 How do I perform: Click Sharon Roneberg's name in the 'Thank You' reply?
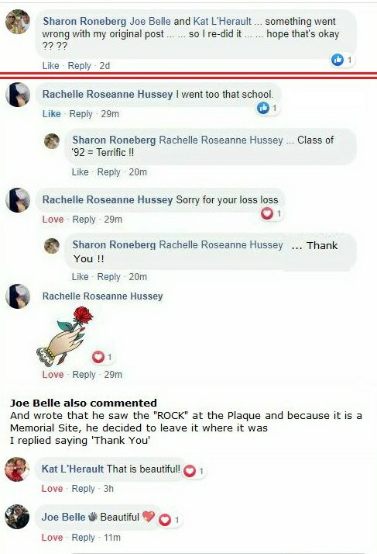click(114, 245)
